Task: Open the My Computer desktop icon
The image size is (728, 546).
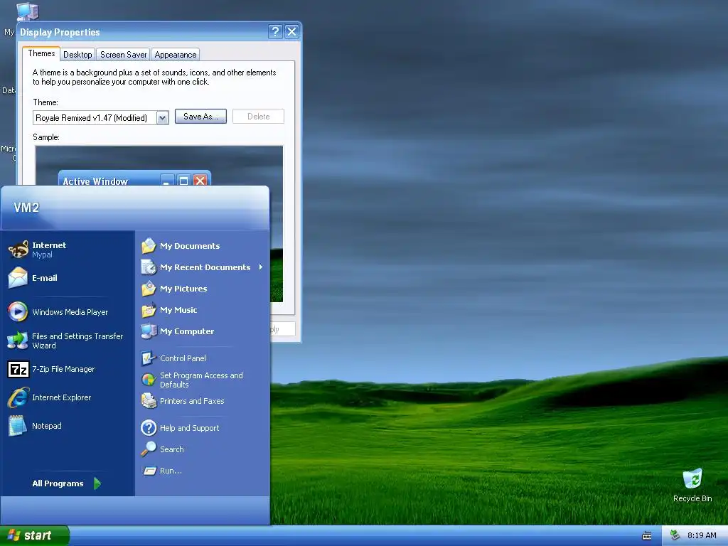Action: 27,11
